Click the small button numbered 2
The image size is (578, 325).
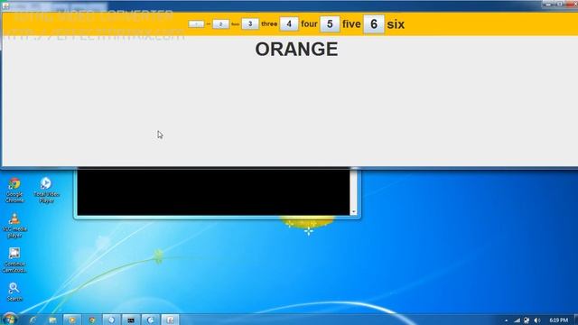click(x=220, y=24)
